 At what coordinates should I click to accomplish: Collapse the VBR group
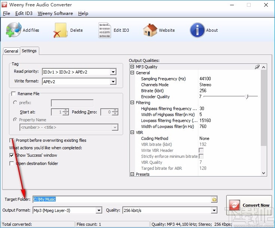tap(132, 132)
